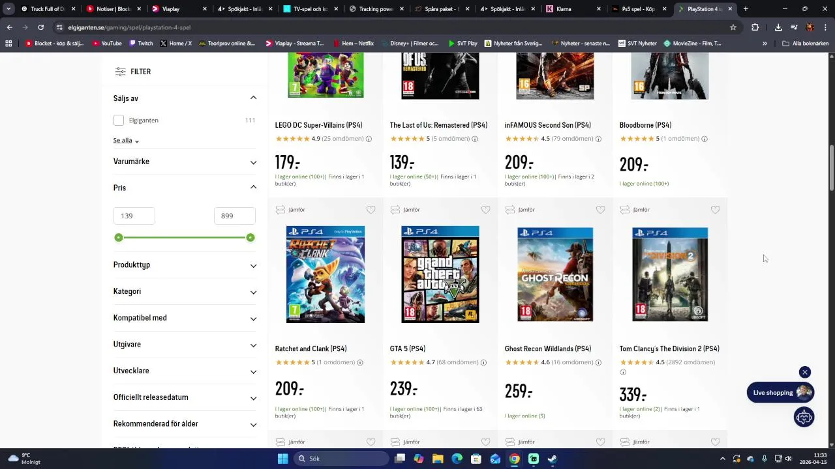Toggle Jämför for GTA 5

[x=405, y=210]
